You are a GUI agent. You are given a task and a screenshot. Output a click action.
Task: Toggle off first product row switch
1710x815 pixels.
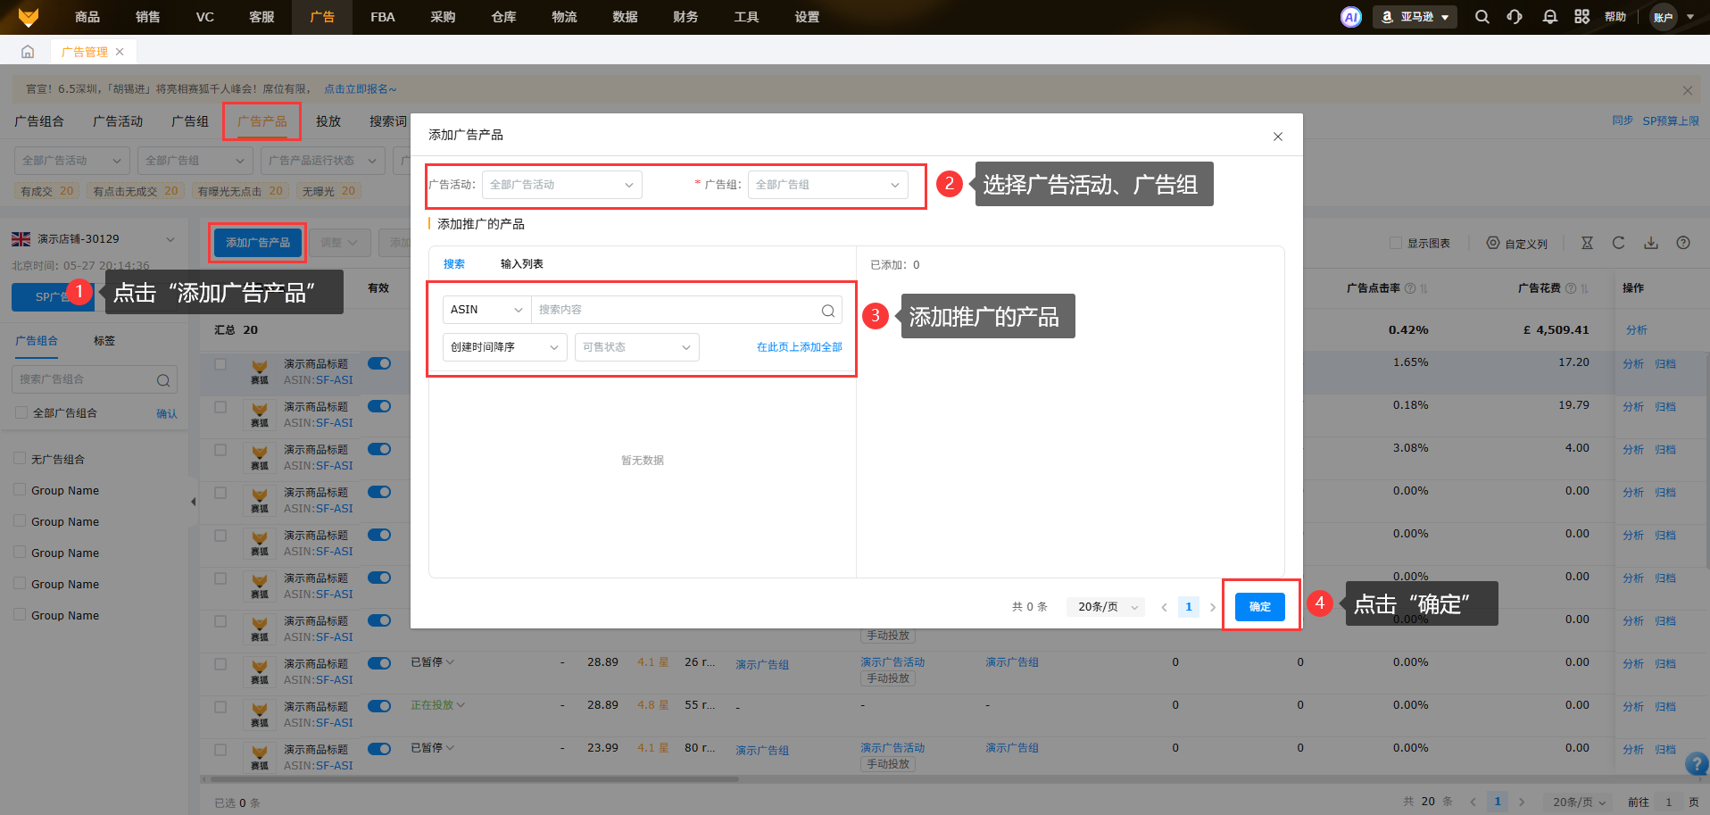tap(379, 363)
